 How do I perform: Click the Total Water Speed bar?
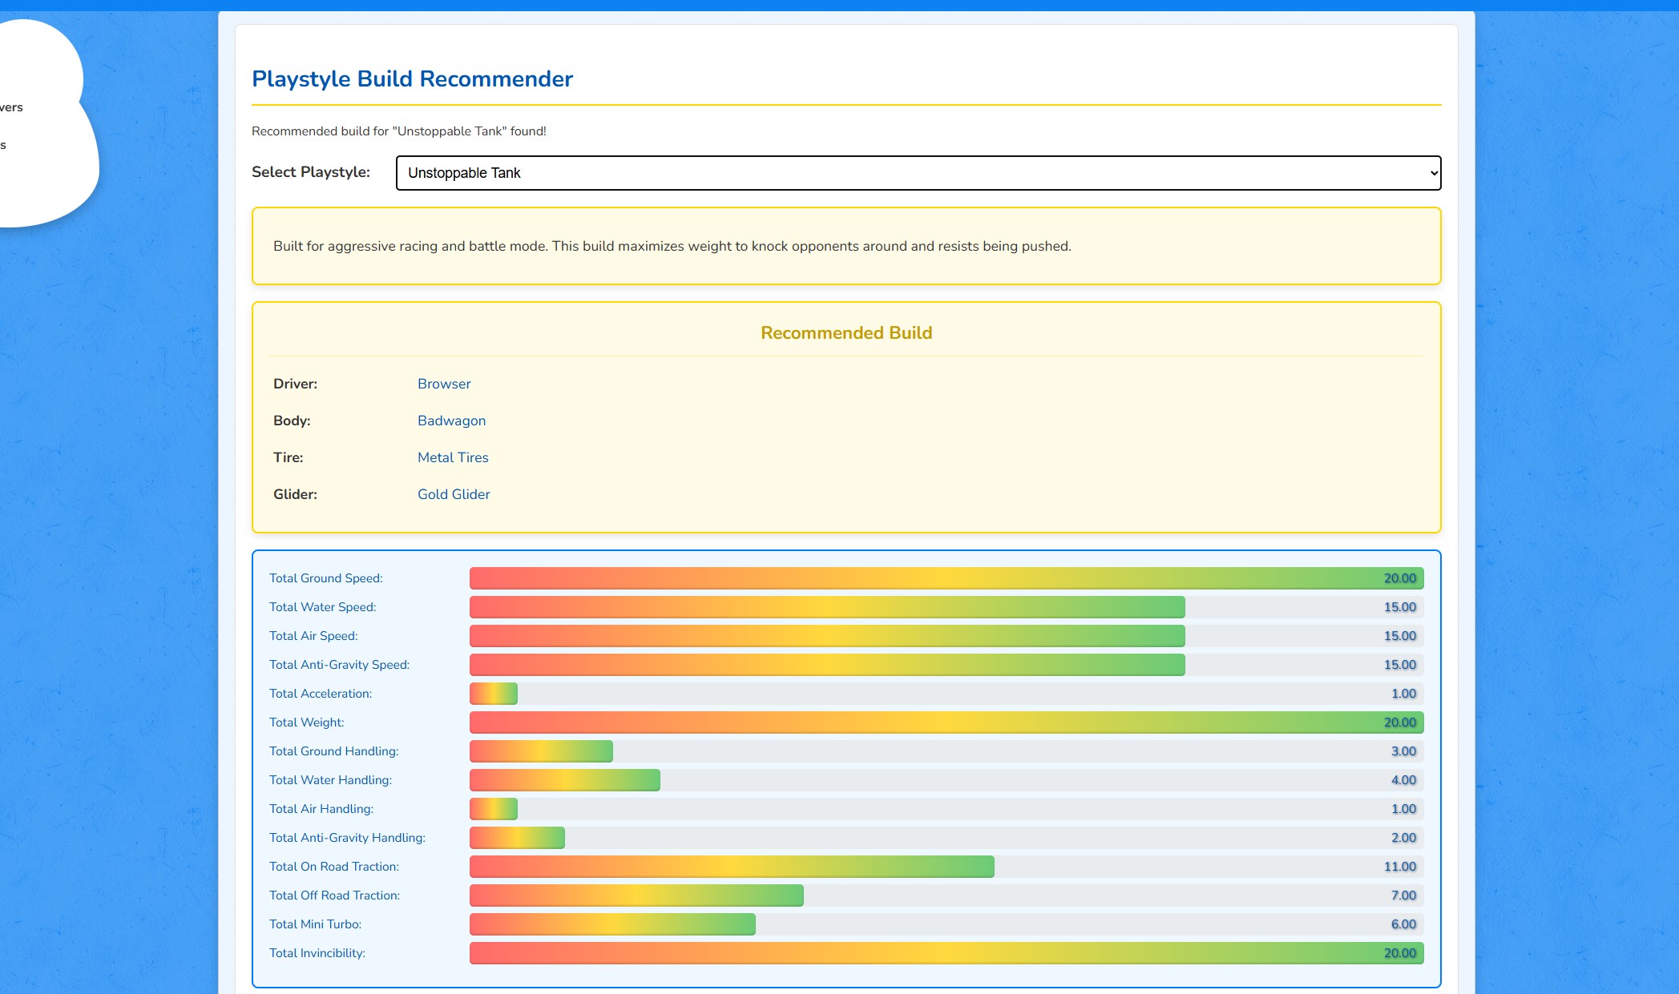pyautogui.click(x=826, y=607)
